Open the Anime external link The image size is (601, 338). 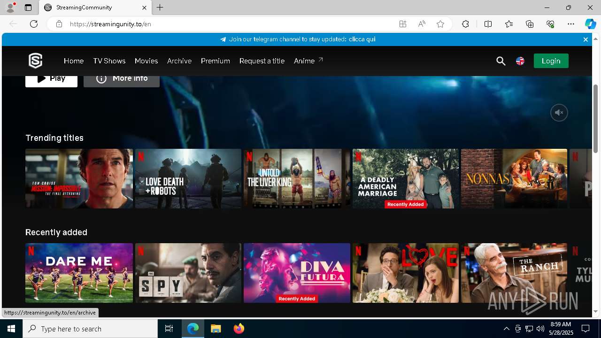(x=308, y=61)
